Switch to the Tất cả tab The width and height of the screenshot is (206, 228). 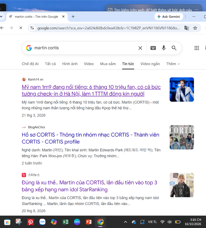(x=50, y=64)
